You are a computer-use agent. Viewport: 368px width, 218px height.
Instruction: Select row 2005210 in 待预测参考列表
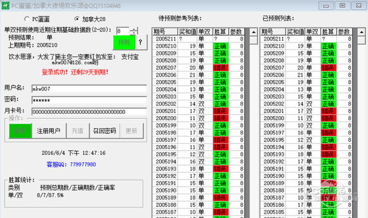(x=198, y=46)
